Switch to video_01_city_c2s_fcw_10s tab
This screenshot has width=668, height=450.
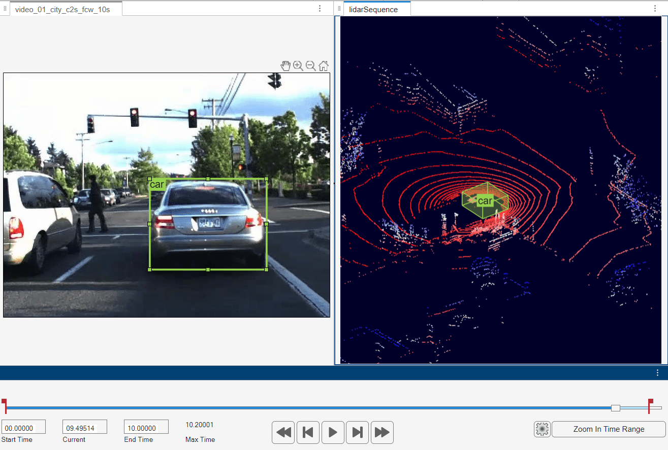coord(62,9)
